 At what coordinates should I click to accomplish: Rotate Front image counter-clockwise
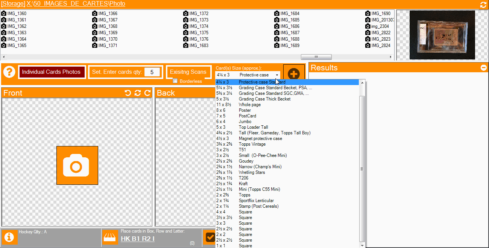[x=128, y=93]
